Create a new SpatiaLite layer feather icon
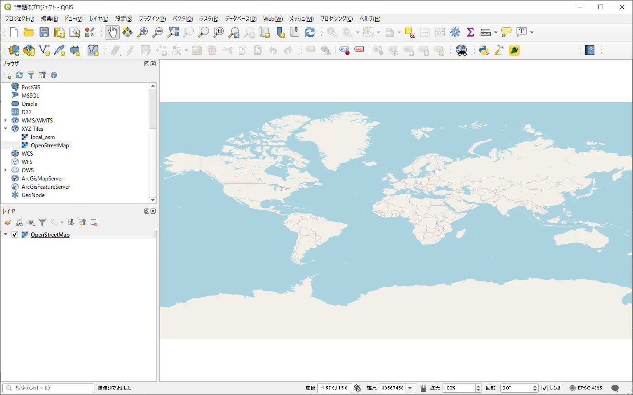 pos(59,50)
